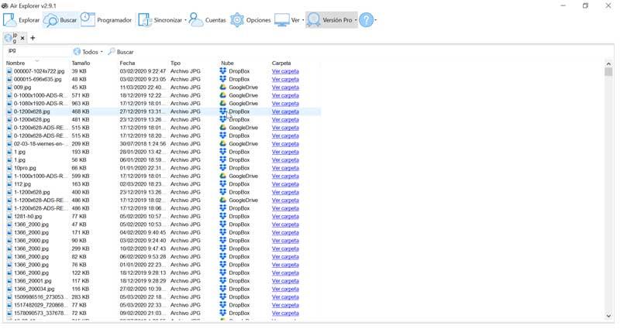
Task: Select file 1366_200034.jpg
Action: [34, 289]
